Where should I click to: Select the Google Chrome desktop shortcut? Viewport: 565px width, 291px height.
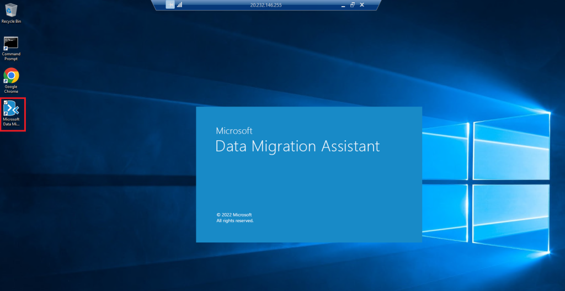pos(11,81)
